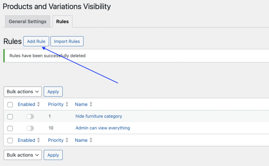Expand the bottom Bulk actions dropdown
269x166 pixels.
(x=23, y=155)
